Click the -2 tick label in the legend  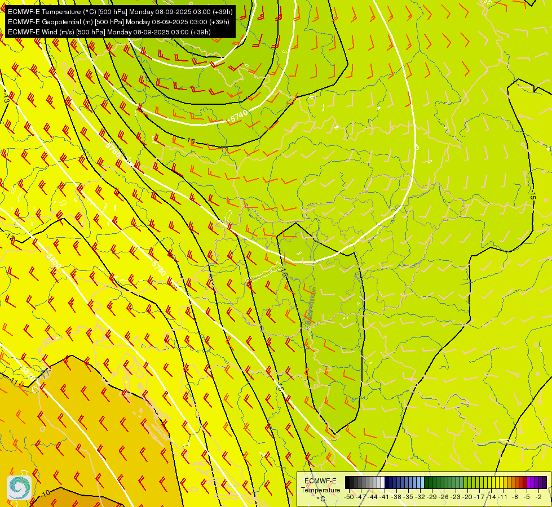(x=538, y=497)
